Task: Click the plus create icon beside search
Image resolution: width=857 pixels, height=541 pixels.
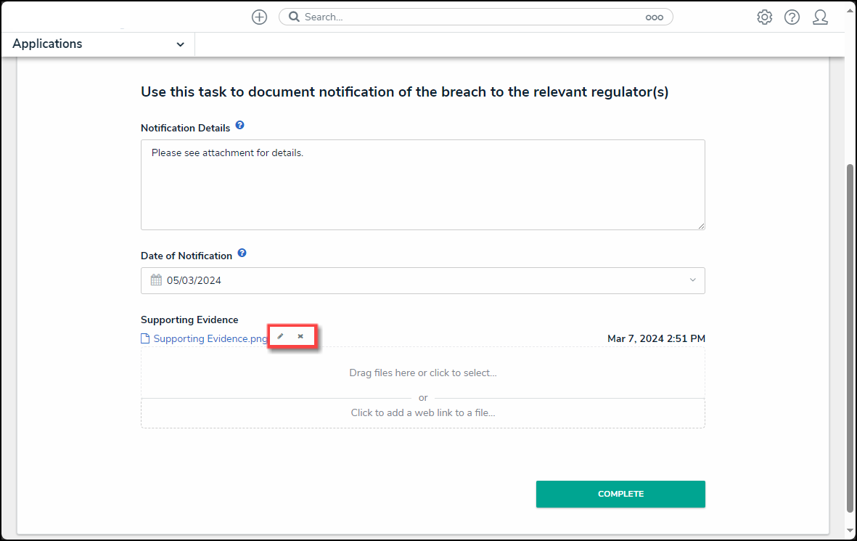Action: pos(259,17)
